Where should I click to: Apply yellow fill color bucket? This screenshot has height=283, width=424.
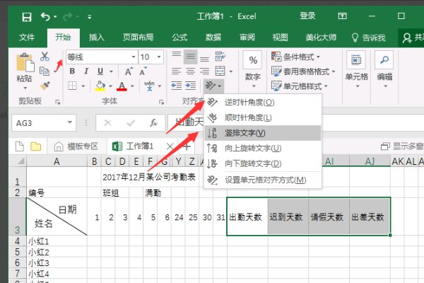100,86
